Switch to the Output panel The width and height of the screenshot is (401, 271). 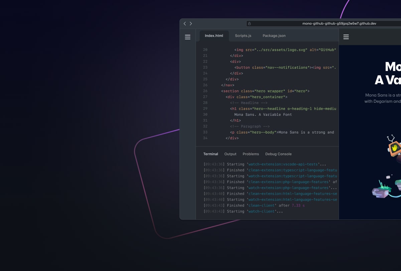[x=230, y=154]
